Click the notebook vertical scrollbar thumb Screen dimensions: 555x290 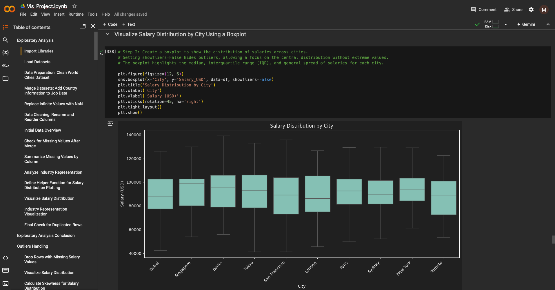pyautogui.click(x=553, y=240)
